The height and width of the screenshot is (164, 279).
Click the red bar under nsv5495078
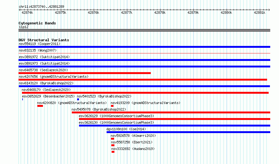click(171, 112)
